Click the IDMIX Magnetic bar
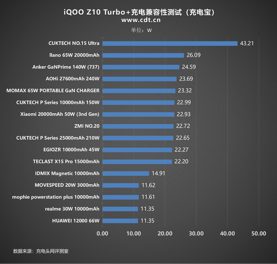The image size is (277, 264). (126, 174)
